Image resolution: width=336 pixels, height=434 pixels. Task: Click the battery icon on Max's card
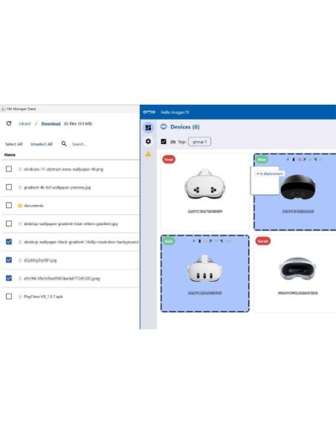coord(294,160)
